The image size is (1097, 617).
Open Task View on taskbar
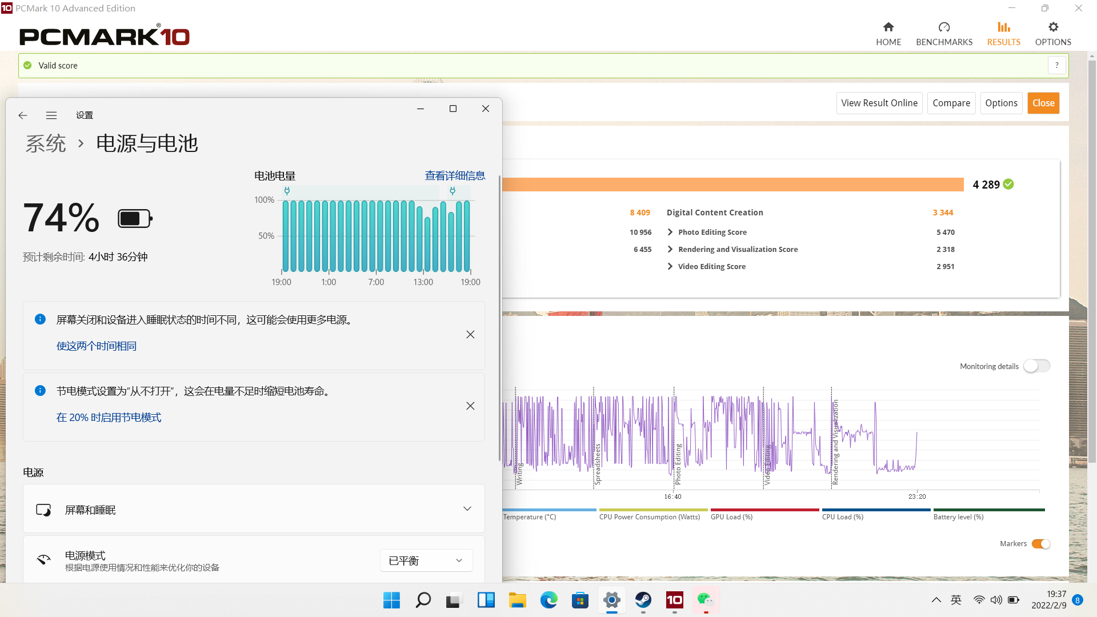click(453, 600)
